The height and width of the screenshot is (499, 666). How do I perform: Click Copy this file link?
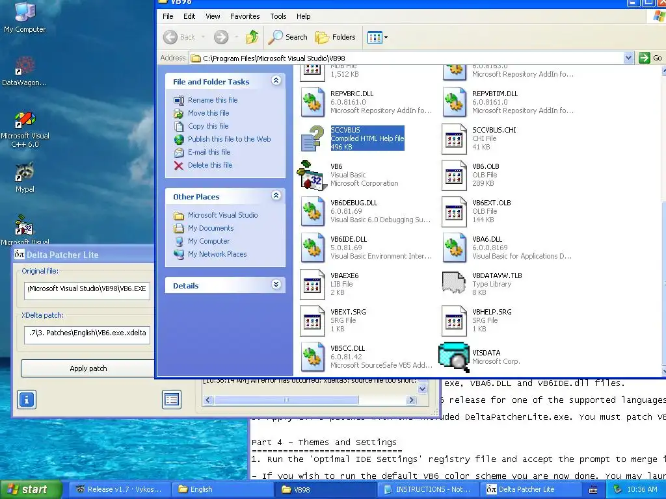tap(208, 126)
